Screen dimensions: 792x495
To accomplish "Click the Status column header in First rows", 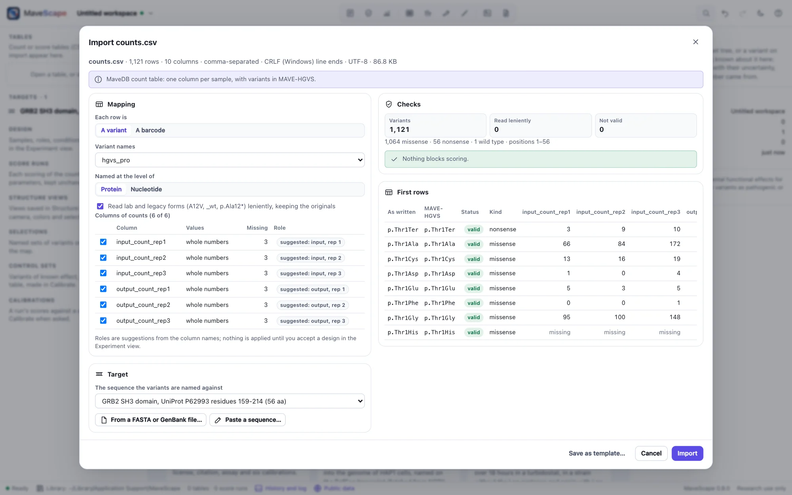I will pos(470,212).
